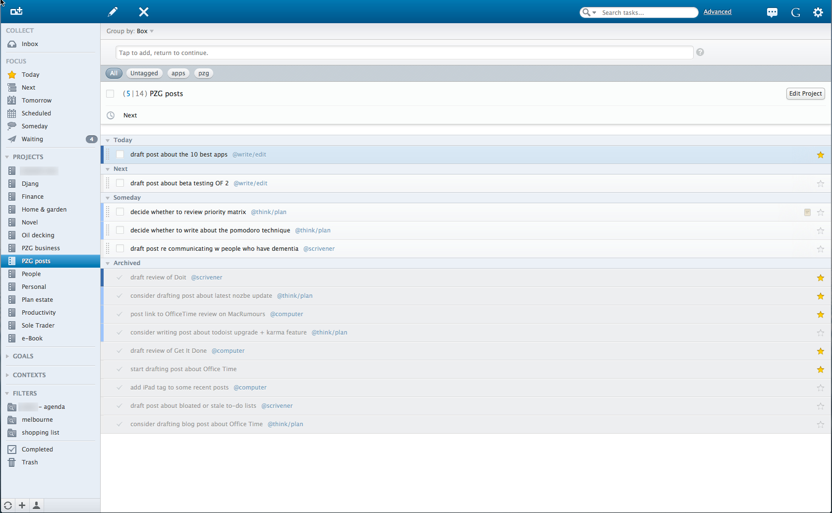Click the plus icon in bottom bar
832x513 pixels.
point(22,506)
